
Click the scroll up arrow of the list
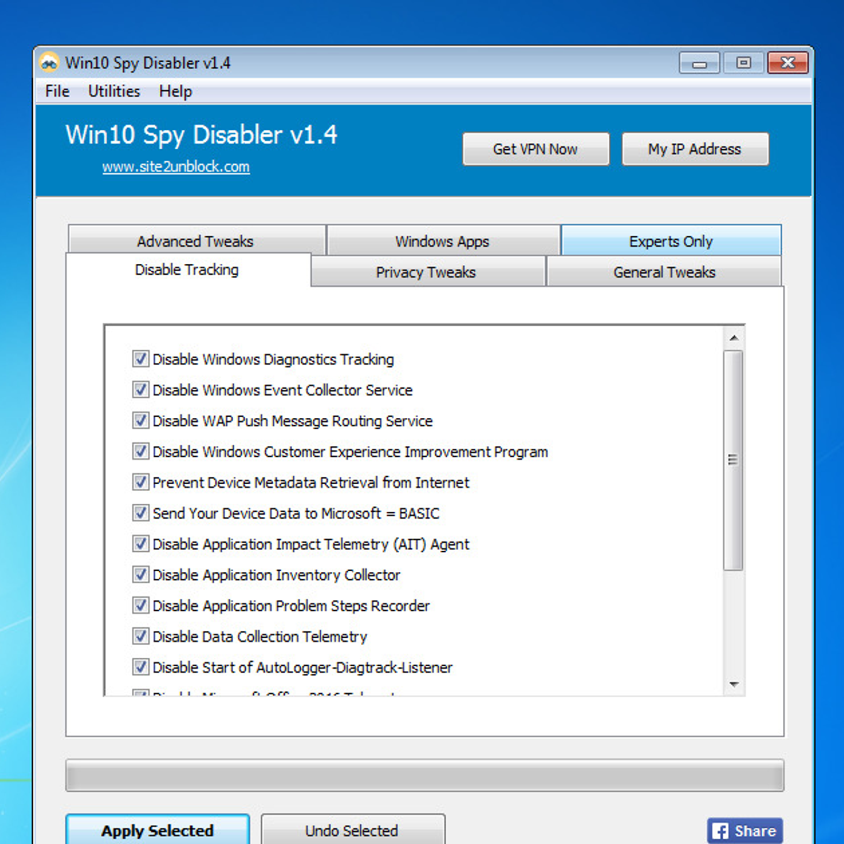pyautogui.click(x=734, y=338)
